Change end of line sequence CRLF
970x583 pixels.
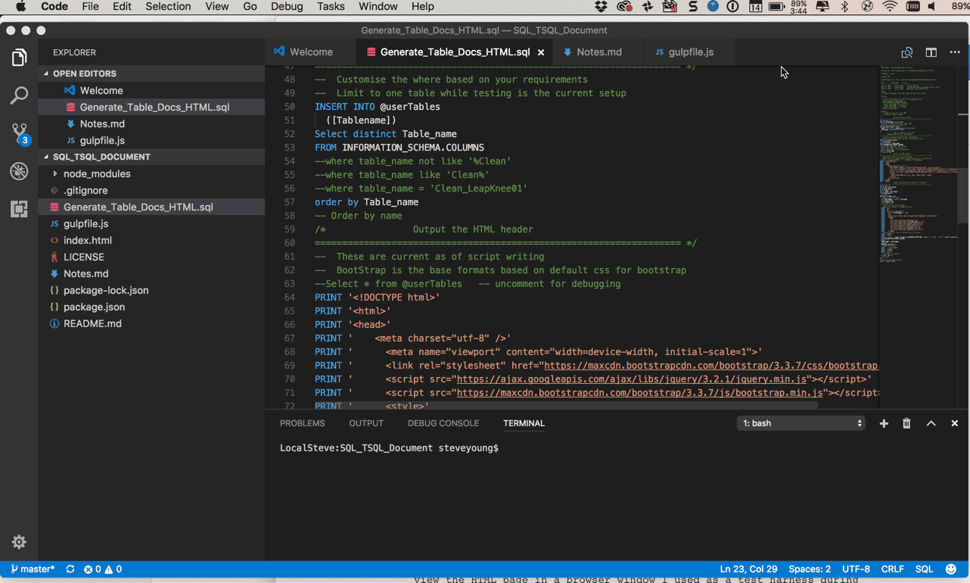click(x=892, y=569)
